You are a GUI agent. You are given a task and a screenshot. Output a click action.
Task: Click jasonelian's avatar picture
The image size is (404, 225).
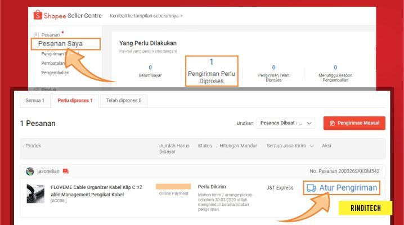point(30,171)
